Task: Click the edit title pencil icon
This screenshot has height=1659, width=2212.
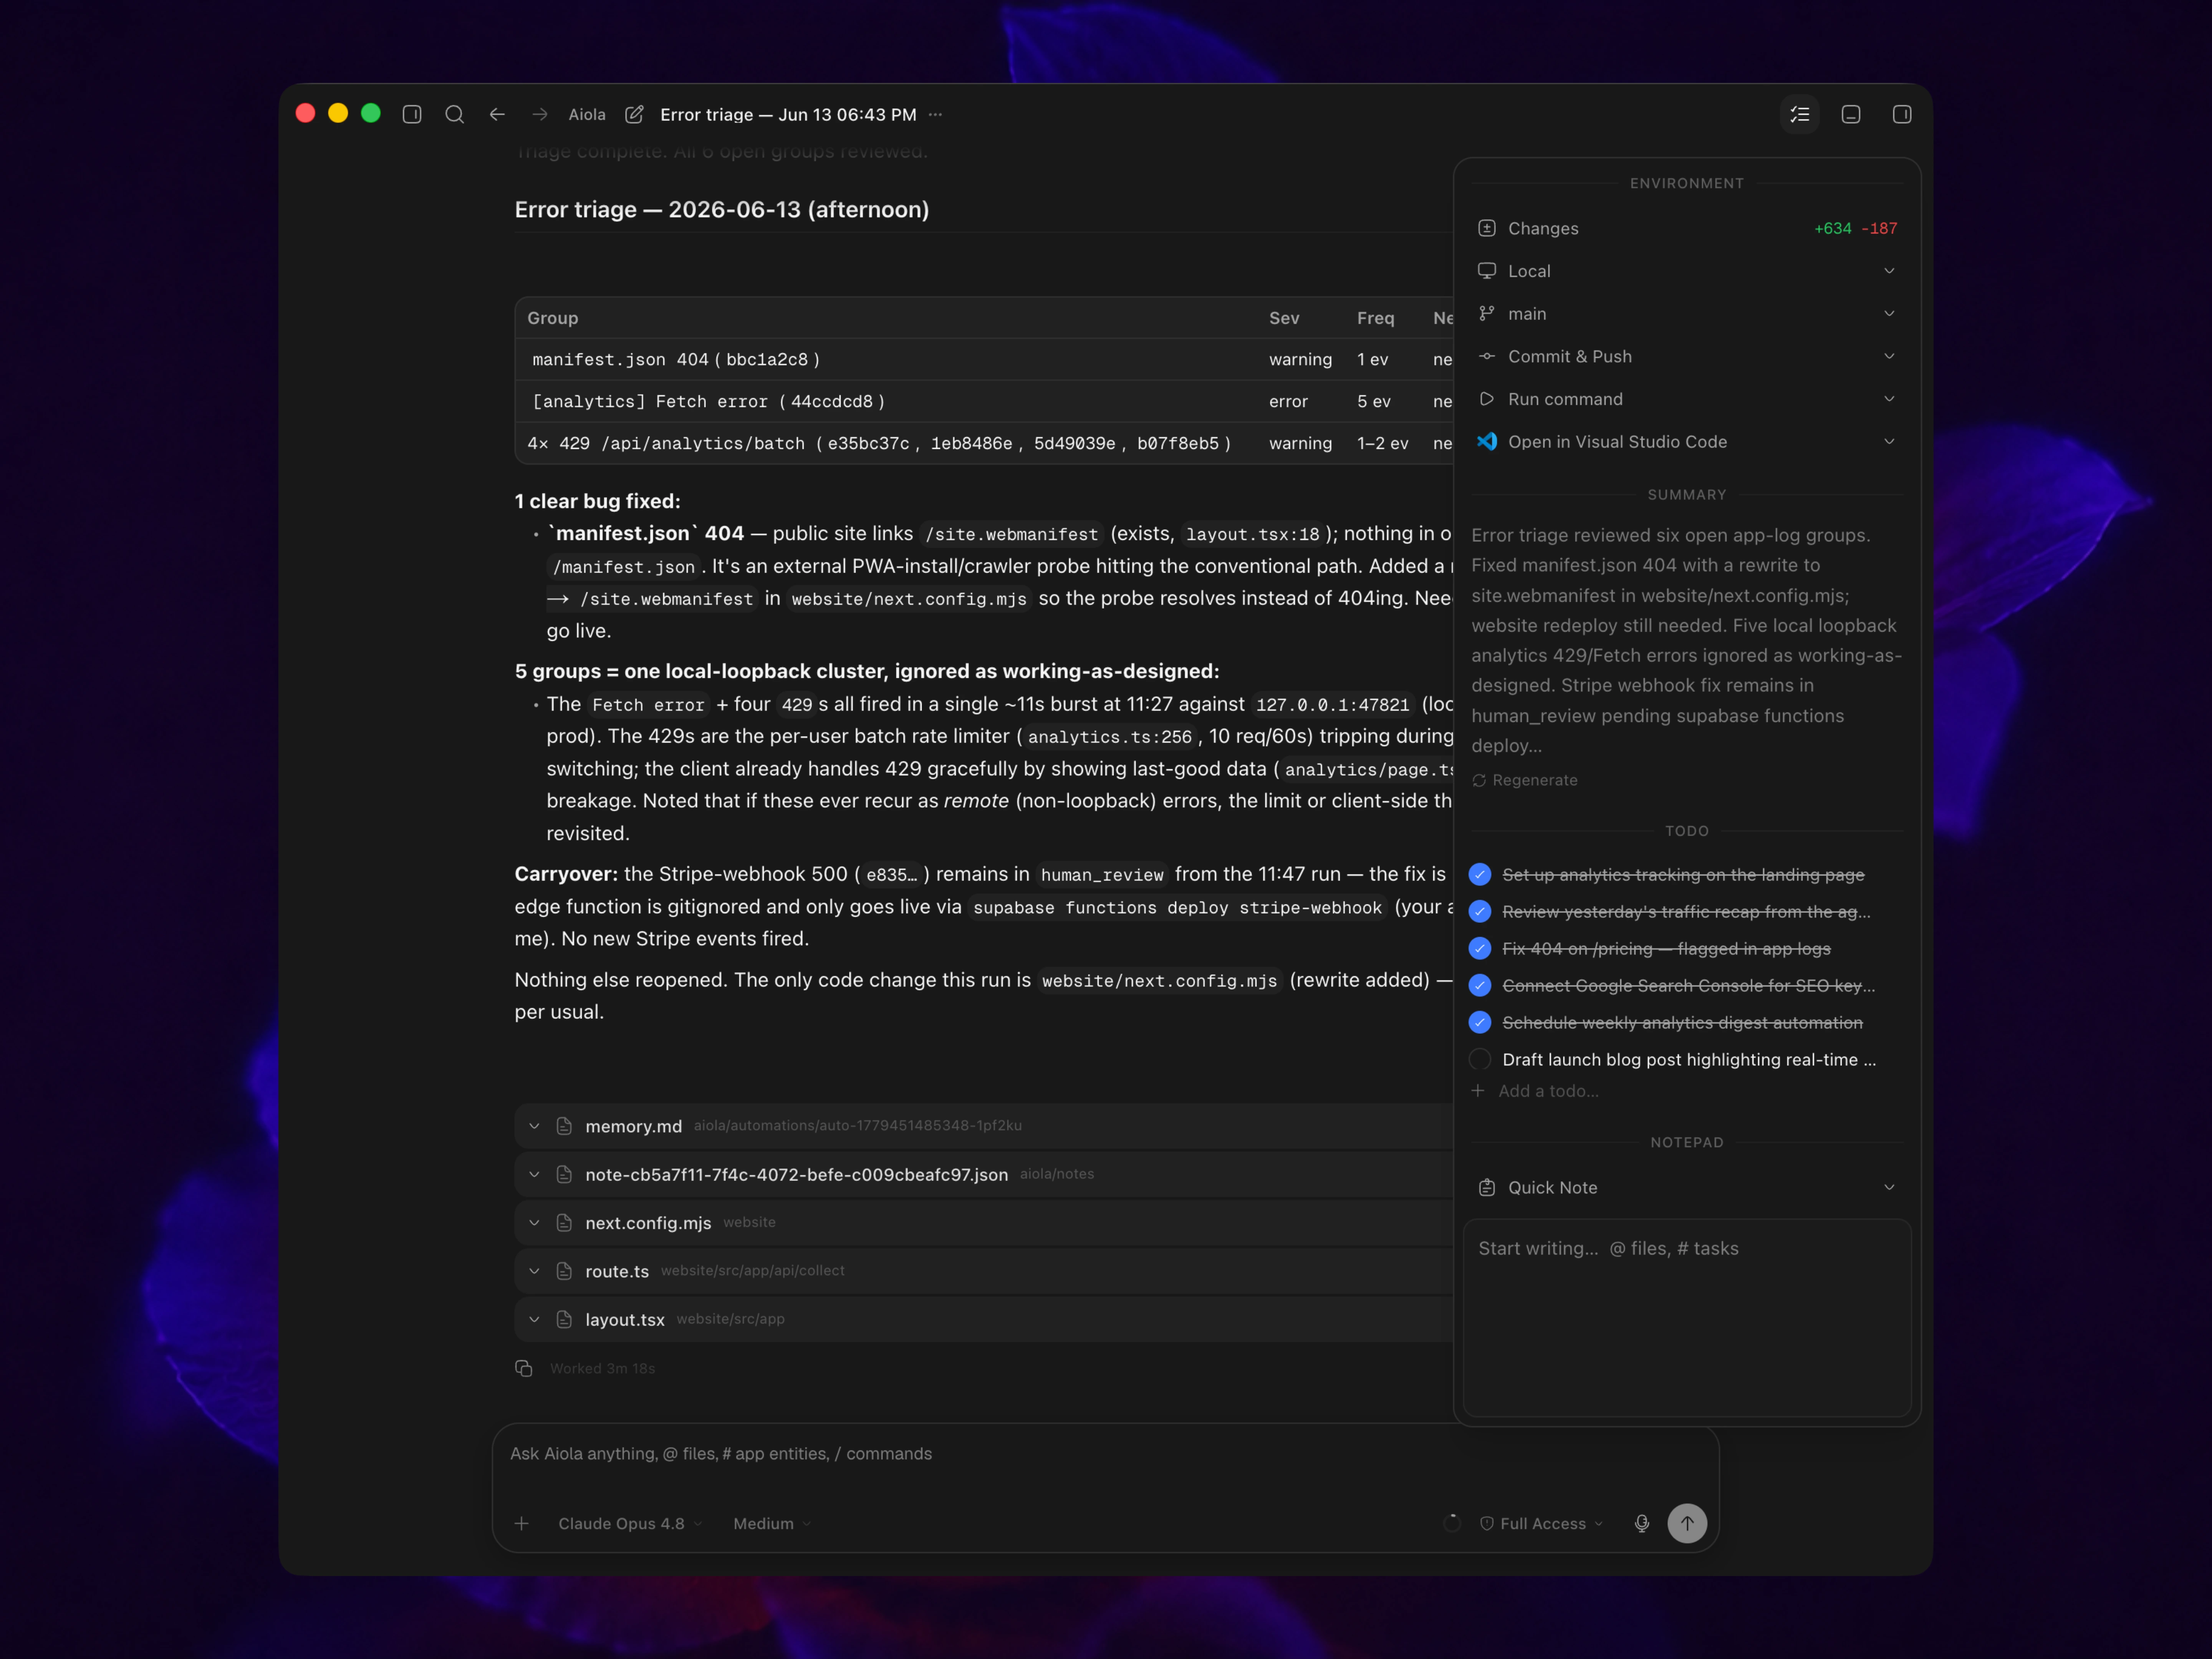Action: pos(634,115)
